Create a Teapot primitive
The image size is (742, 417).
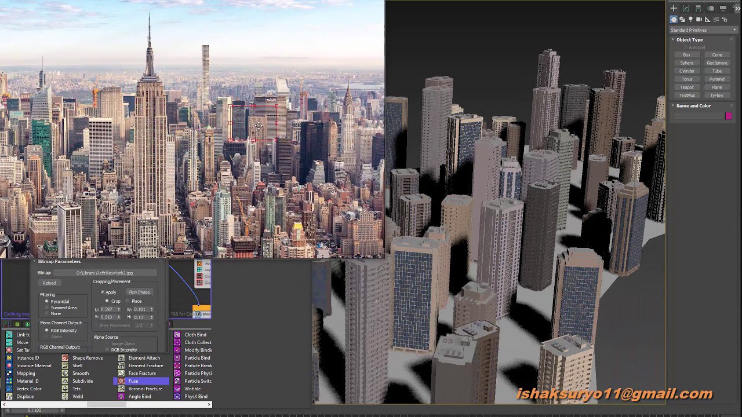point(687,87)
